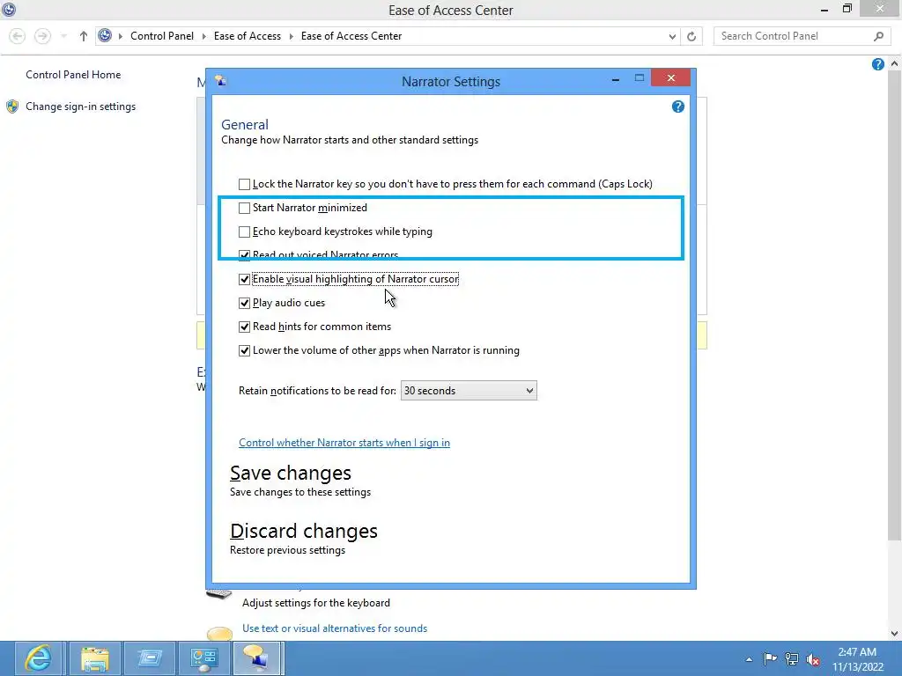Open the Retain notifications 30 seconds dropdown
Screen dimensions: 902x676
[469, 391]
